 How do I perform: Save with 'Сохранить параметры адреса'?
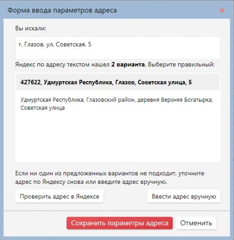point(120,223)
